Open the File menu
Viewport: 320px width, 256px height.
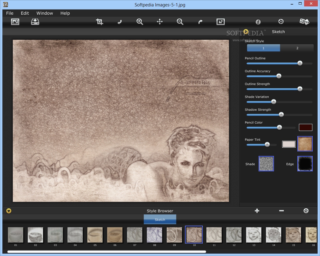tap(9, 13)
